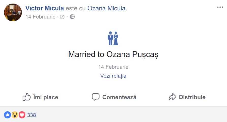
Task: Click the red heart Love reaction
Action: (x=22, y=115)
